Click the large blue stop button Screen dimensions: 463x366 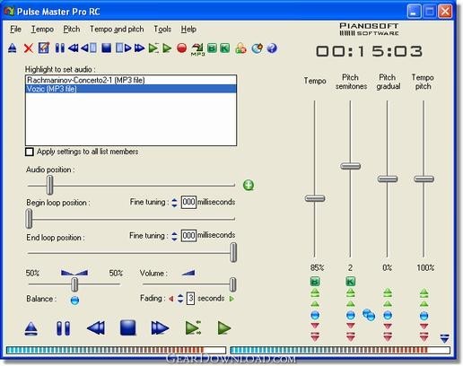point(127,327)
